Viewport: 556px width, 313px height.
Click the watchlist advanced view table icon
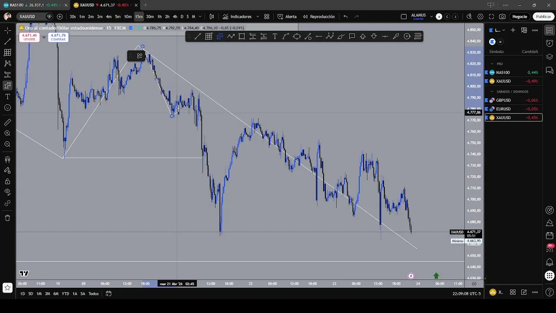pos(524,30)
